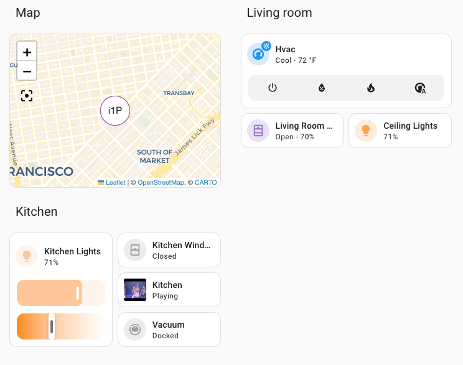Switch Hvac to dry mode
Image resolution: width=463 pixels, height=365 pixels.
pos(322,88)
